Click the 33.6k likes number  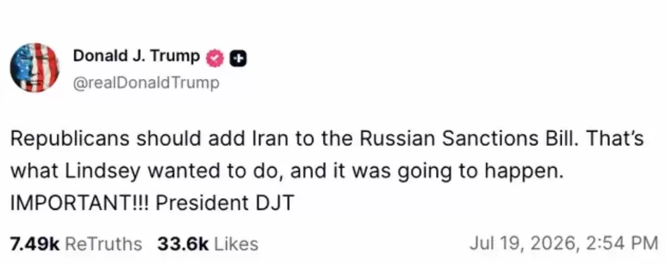pyautogui.click(x=183, y=244)
